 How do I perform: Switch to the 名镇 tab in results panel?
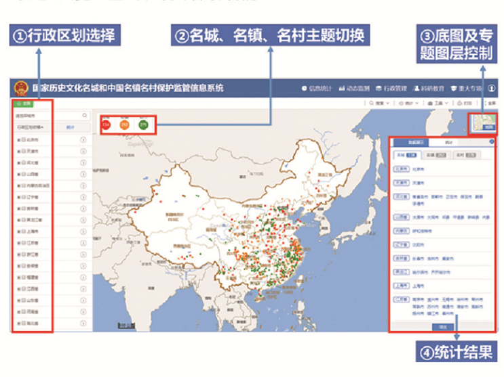pyautogui.click(x=431, y=156)
